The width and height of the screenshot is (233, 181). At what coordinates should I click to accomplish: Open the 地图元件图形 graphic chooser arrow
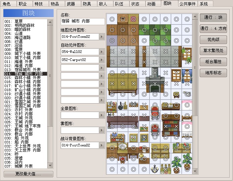102,37
